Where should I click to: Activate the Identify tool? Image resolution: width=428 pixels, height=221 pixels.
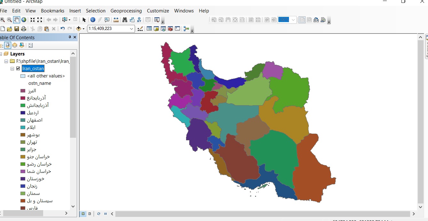(x=93, y=20)
